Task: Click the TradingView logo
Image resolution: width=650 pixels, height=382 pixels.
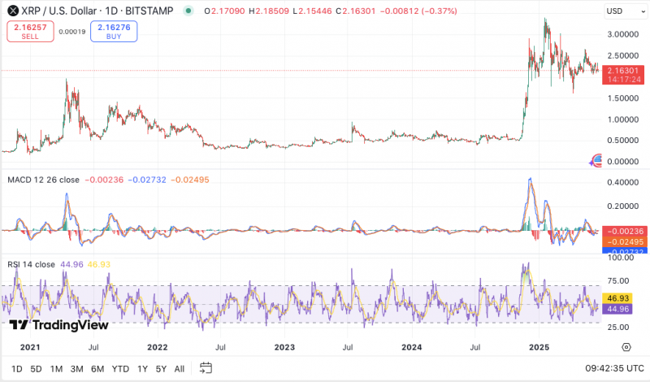Action: click(x=58, y=325)
